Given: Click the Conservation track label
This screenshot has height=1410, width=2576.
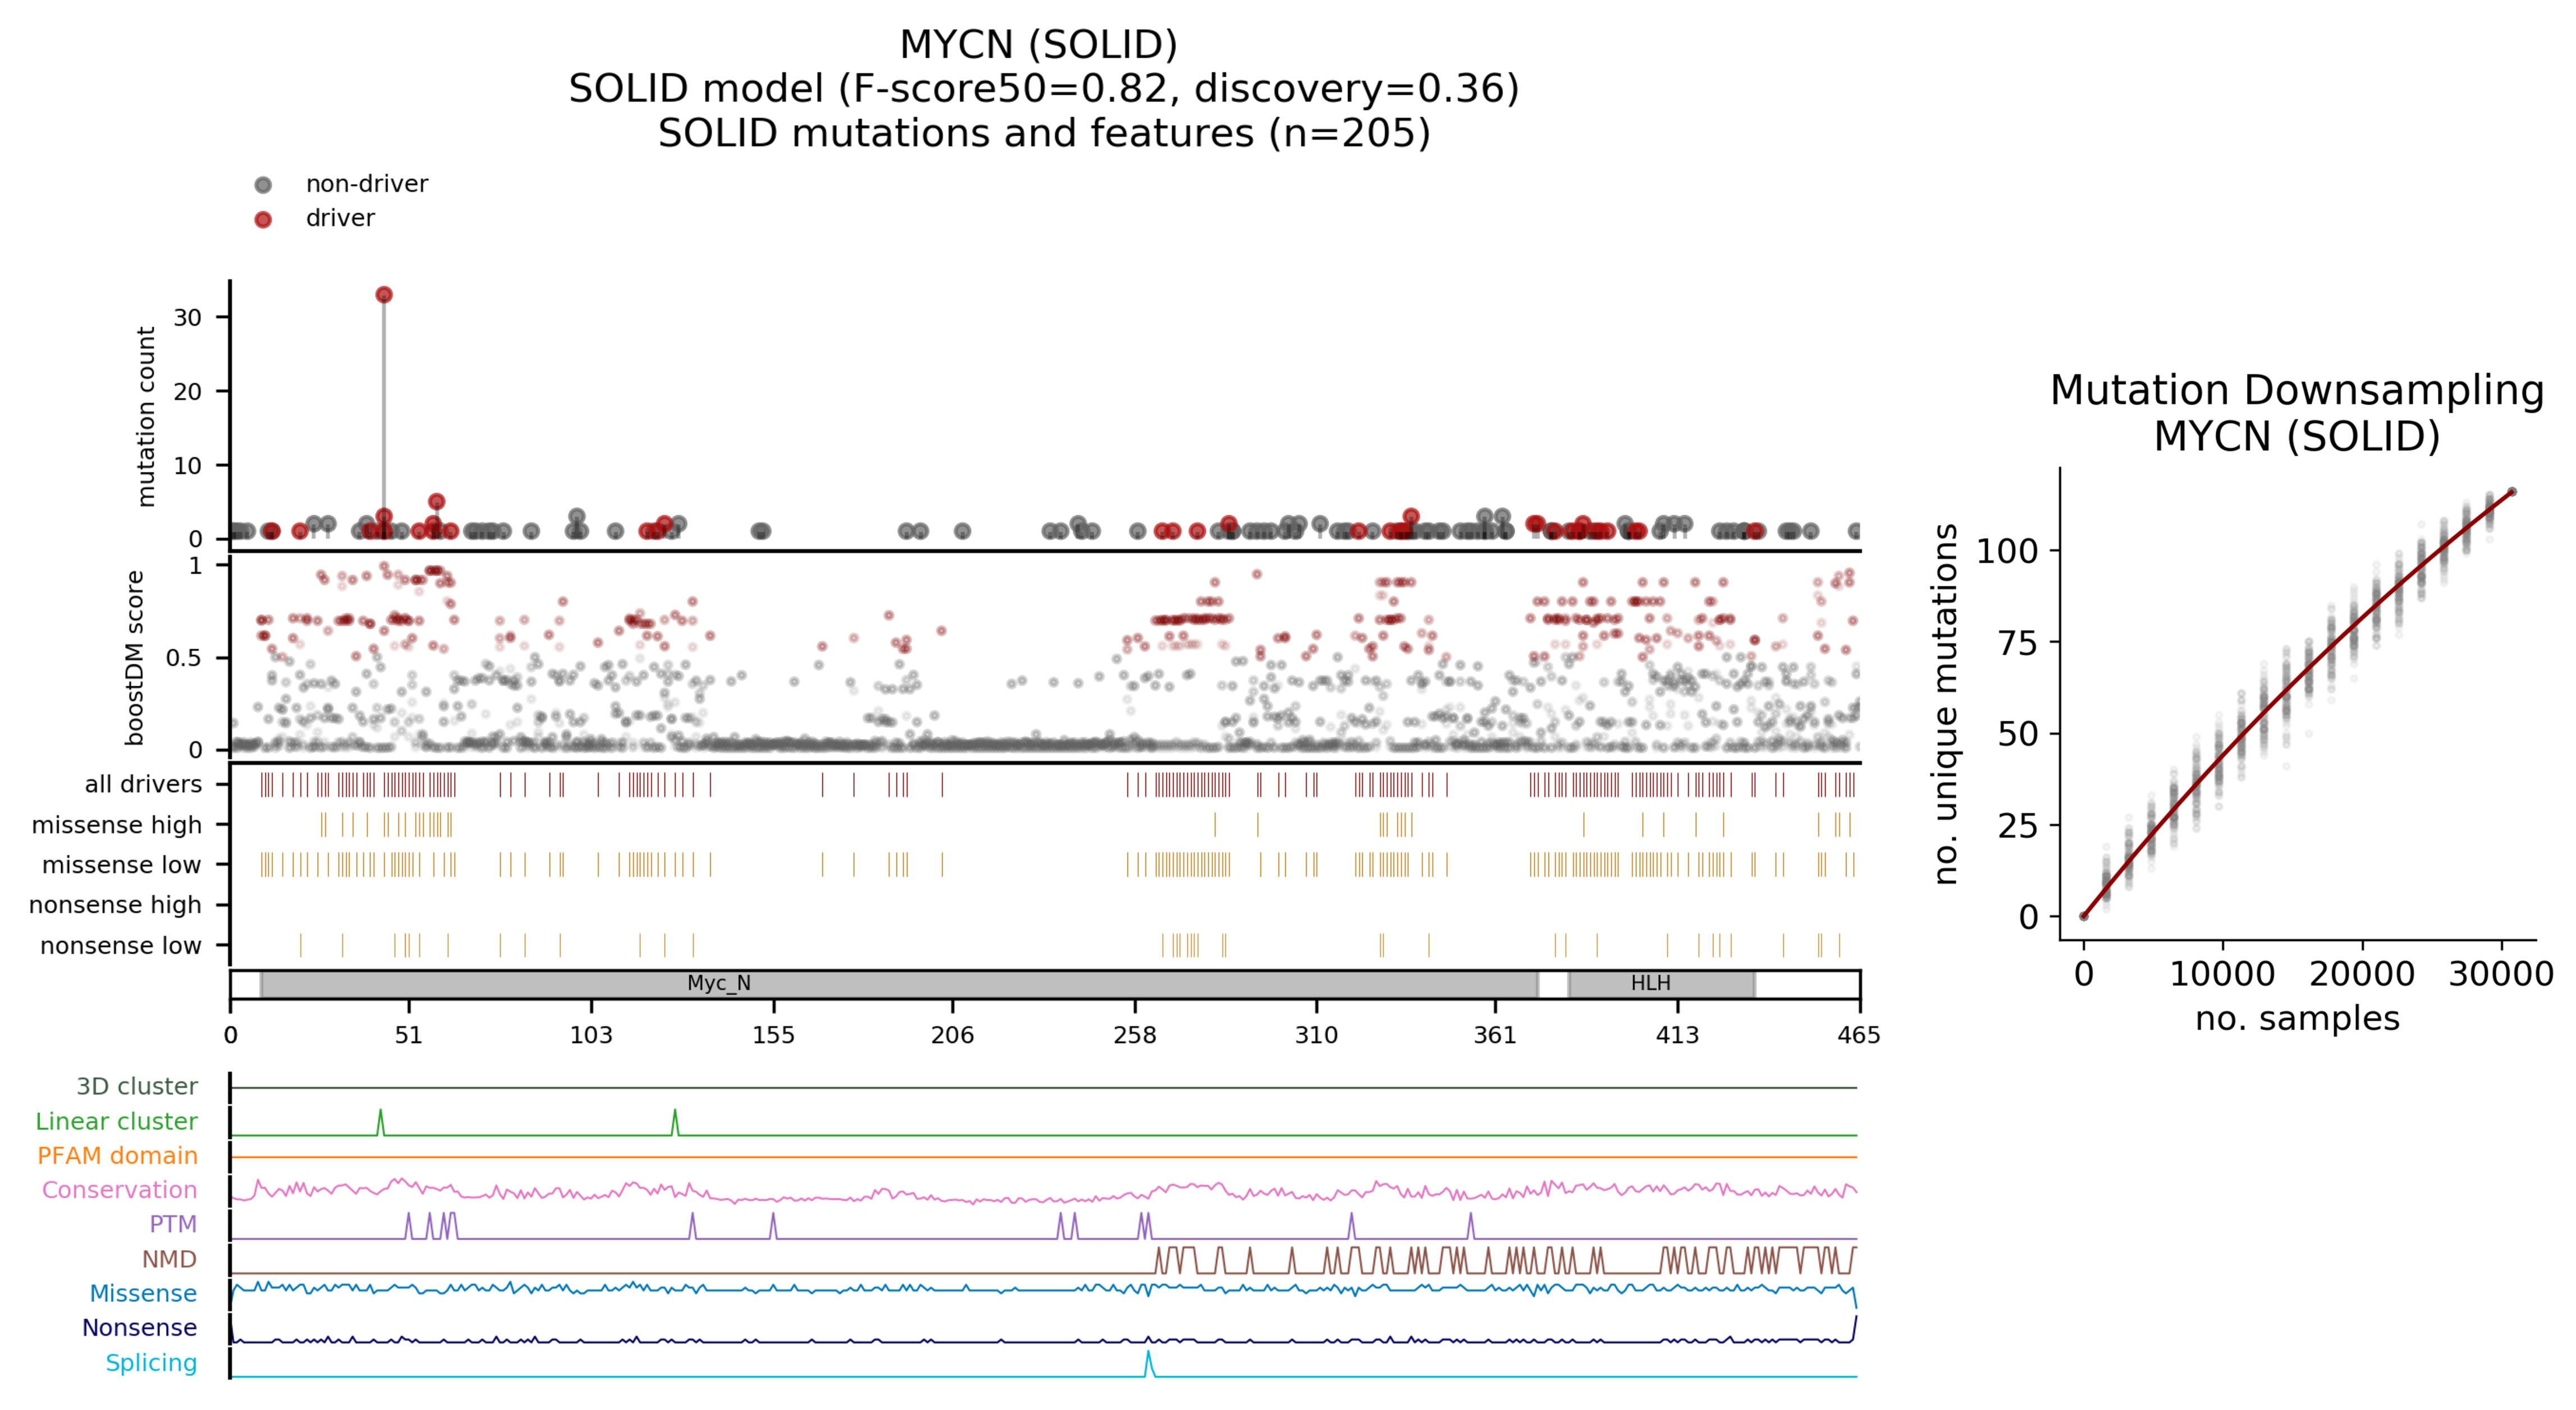Looking at the screenshot, I should tap(119, 1190).
